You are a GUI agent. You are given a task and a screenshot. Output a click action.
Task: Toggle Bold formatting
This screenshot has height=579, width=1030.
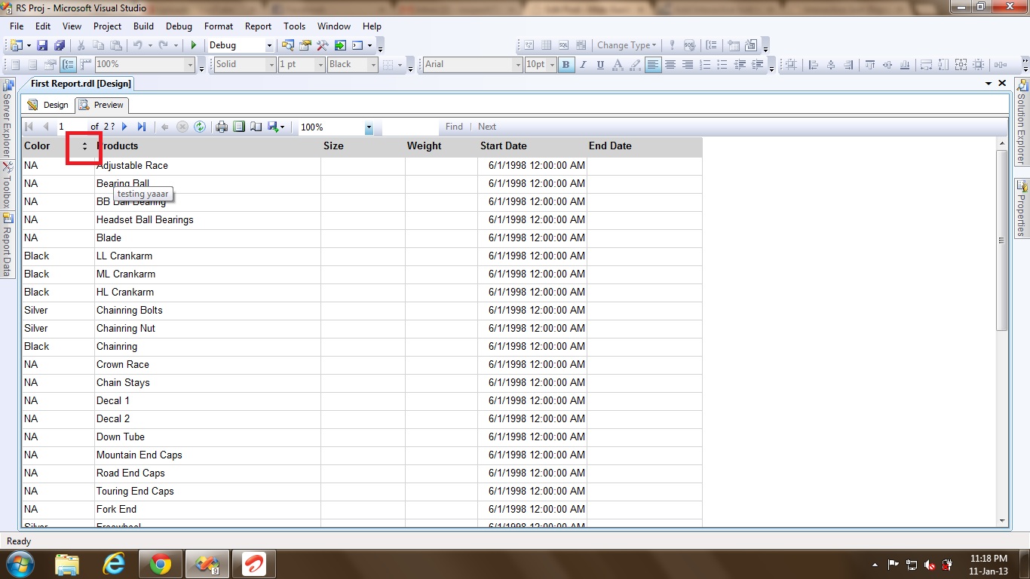[566, 65]
